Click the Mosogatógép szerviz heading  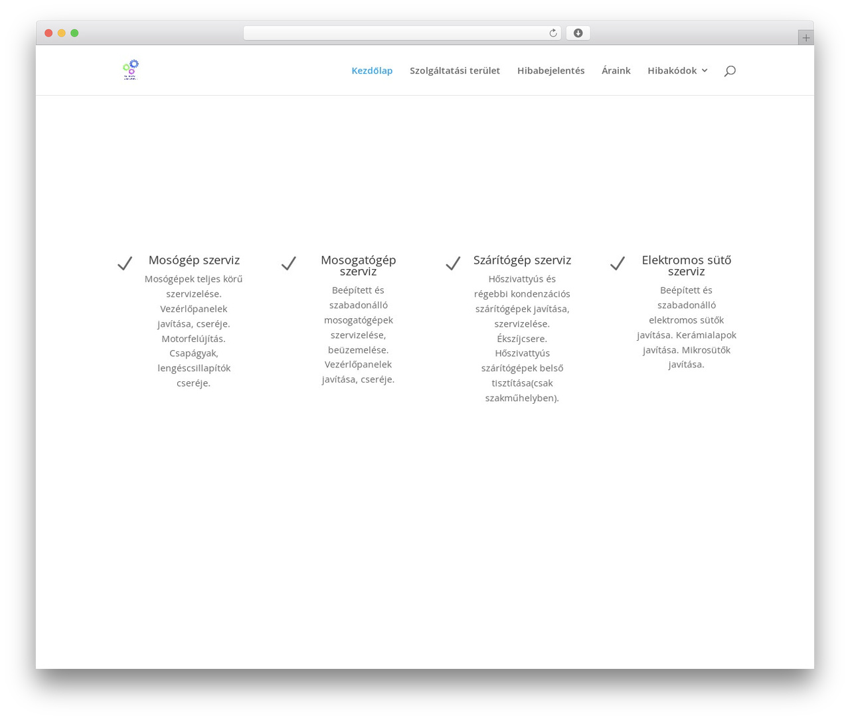[x=359, y=266]
